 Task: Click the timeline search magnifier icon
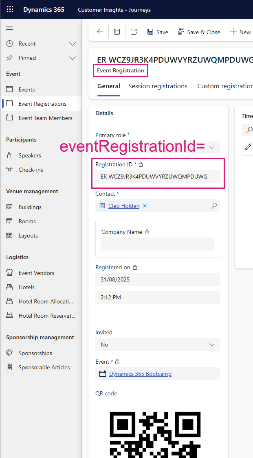pos(249,130)
